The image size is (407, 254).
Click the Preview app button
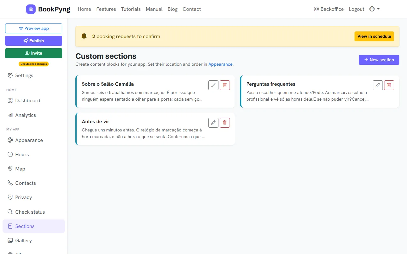(x=34, y=28)
